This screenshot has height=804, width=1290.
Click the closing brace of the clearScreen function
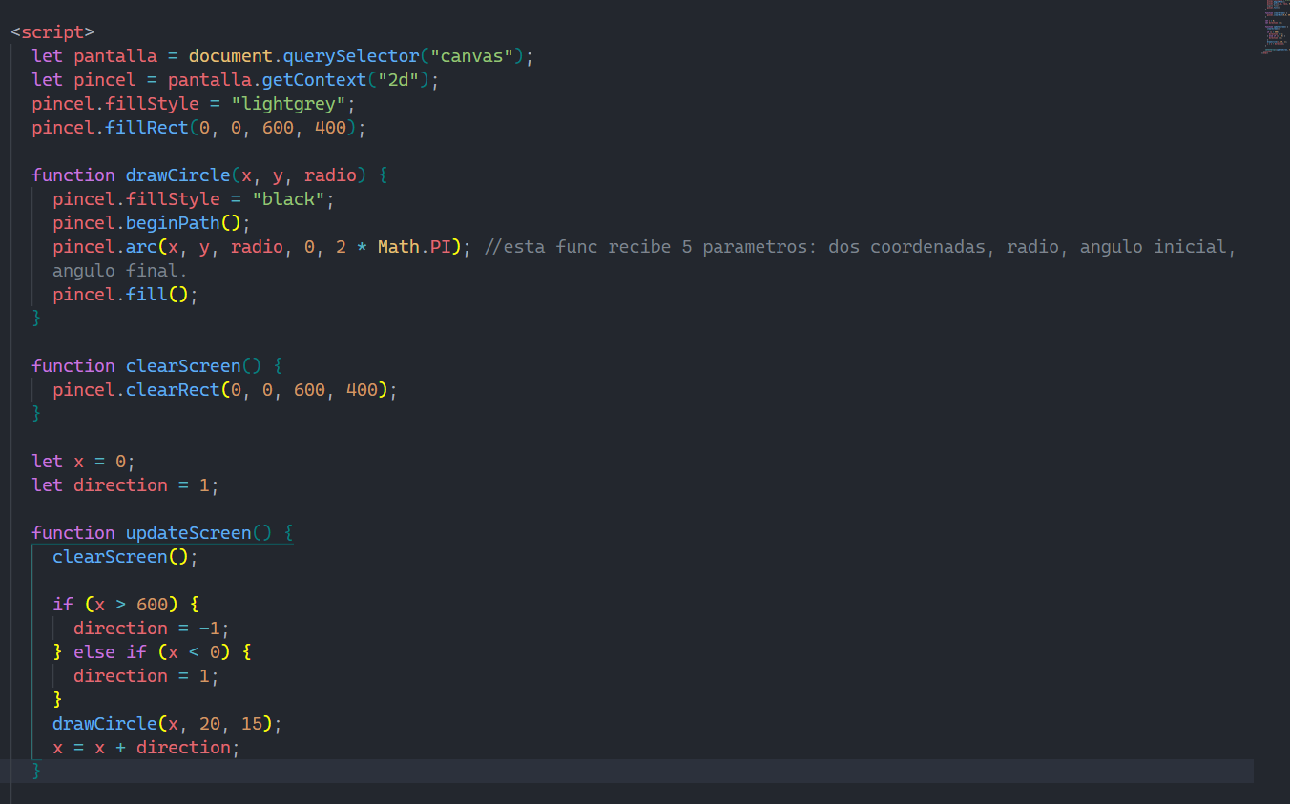pos(36,414)
